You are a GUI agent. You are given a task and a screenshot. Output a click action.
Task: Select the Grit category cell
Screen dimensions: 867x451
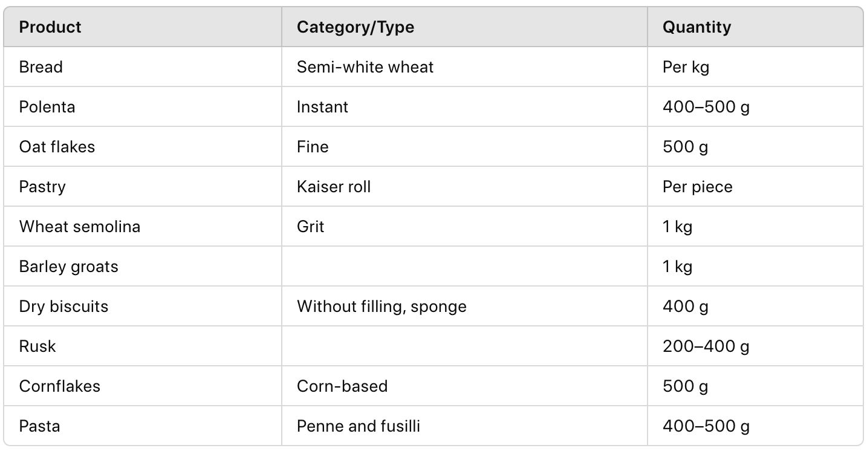311,227
